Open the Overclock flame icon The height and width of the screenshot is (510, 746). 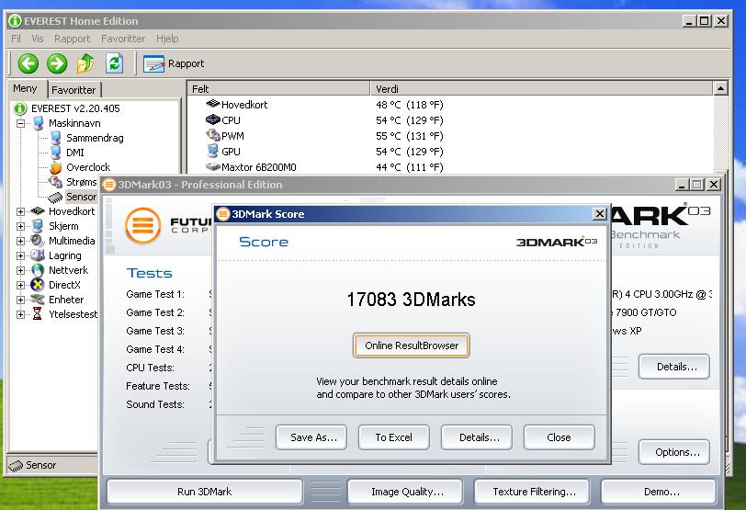coord(56,167)
